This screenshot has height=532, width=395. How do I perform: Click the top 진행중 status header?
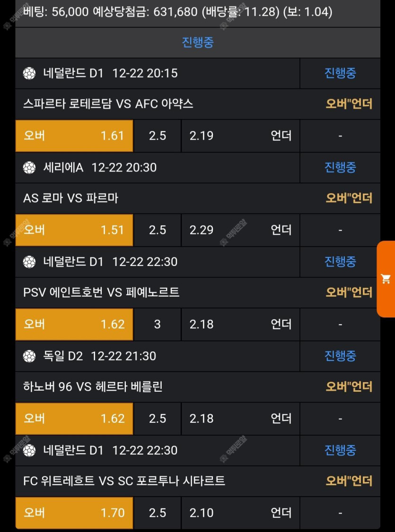(x=198, y=43)
